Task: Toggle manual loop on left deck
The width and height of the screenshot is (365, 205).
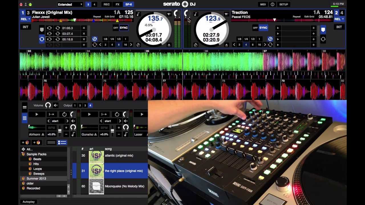Action: pos(95,45)
